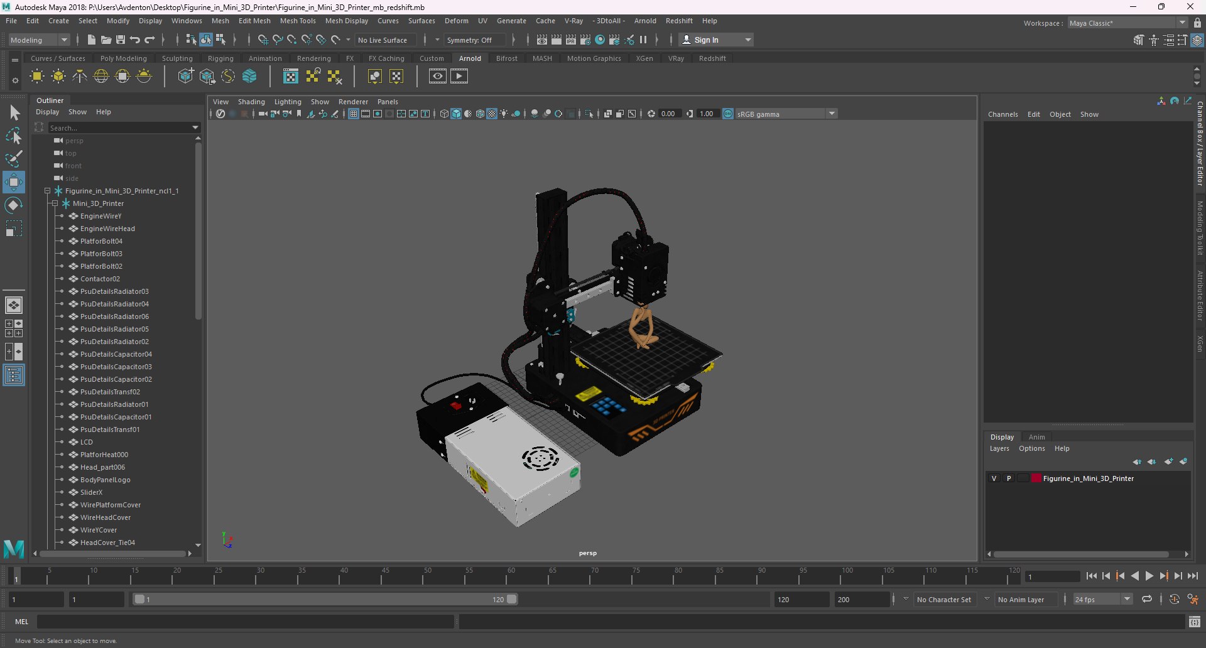Viewport: 1206px width, 648px height.
Task: Toggle loop playback mode button
Action: 1147,600
